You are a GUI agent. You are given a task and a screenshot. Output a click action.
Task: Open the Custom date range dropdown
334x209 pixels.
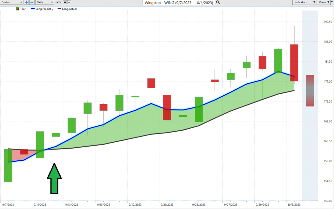click(11, 2)
